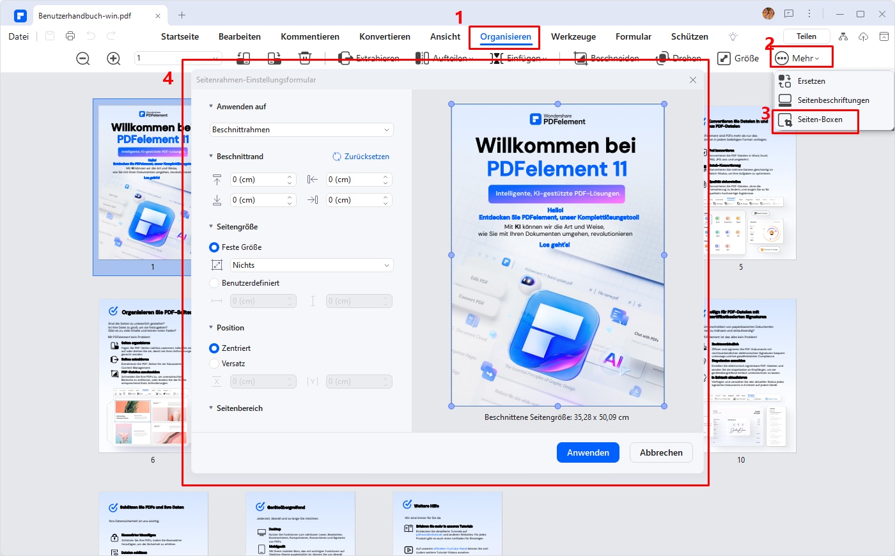Open a new tab with plus icon
This screenshot has height=556, width=895.
(182, 15)
